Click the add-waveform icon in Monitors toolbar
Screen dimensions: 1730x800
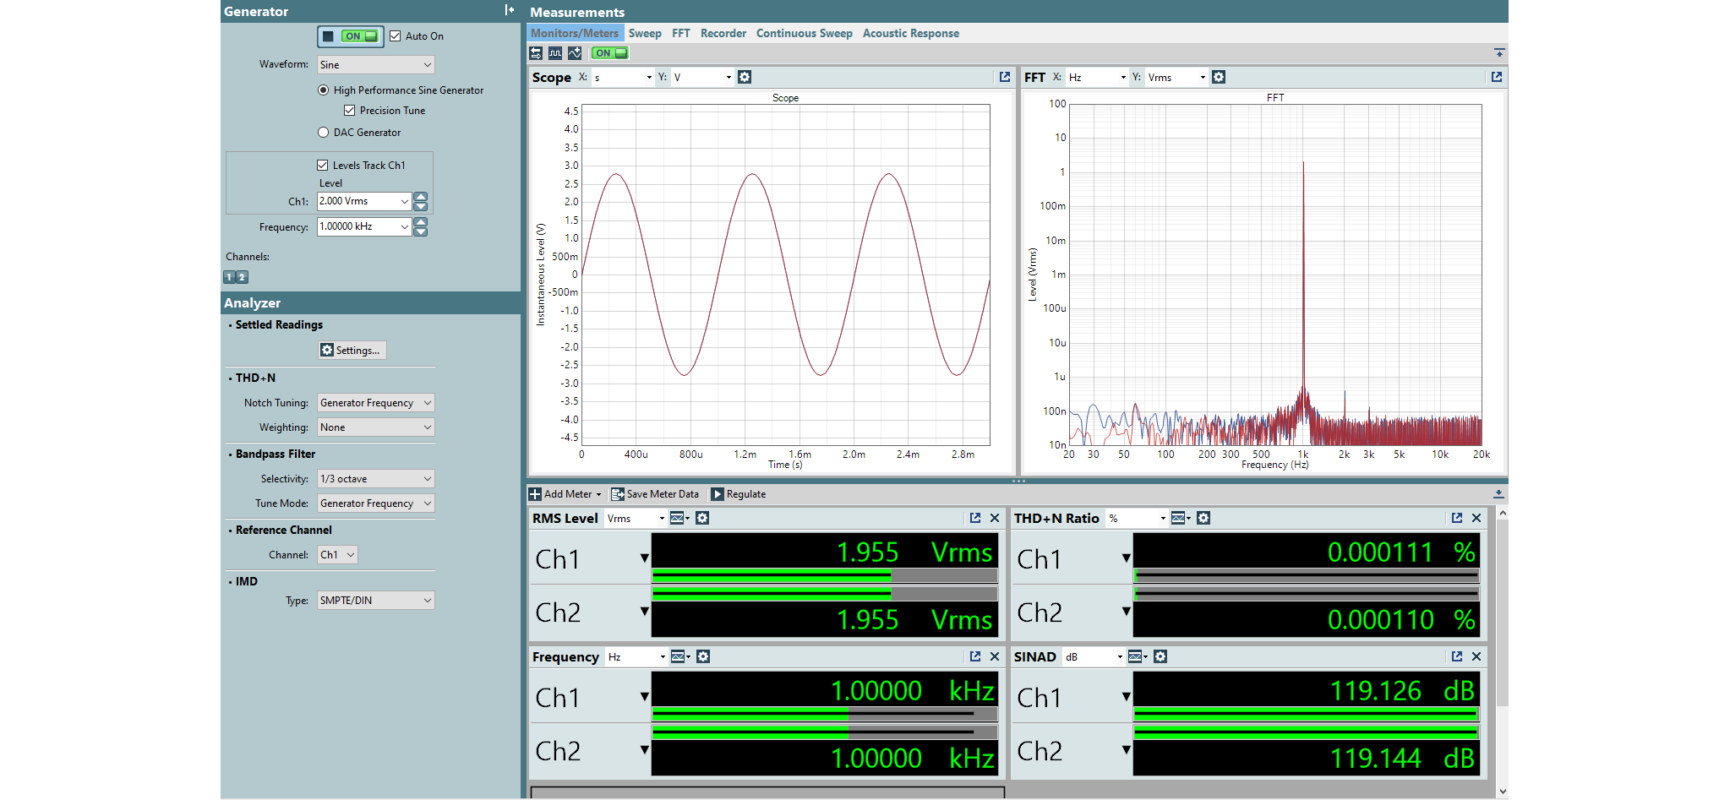coord(575,53)
